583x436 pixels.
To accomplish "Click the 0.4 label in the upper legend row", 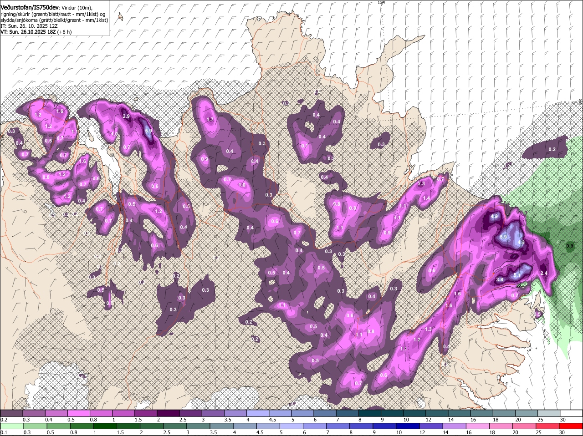I will coord(49,419).
